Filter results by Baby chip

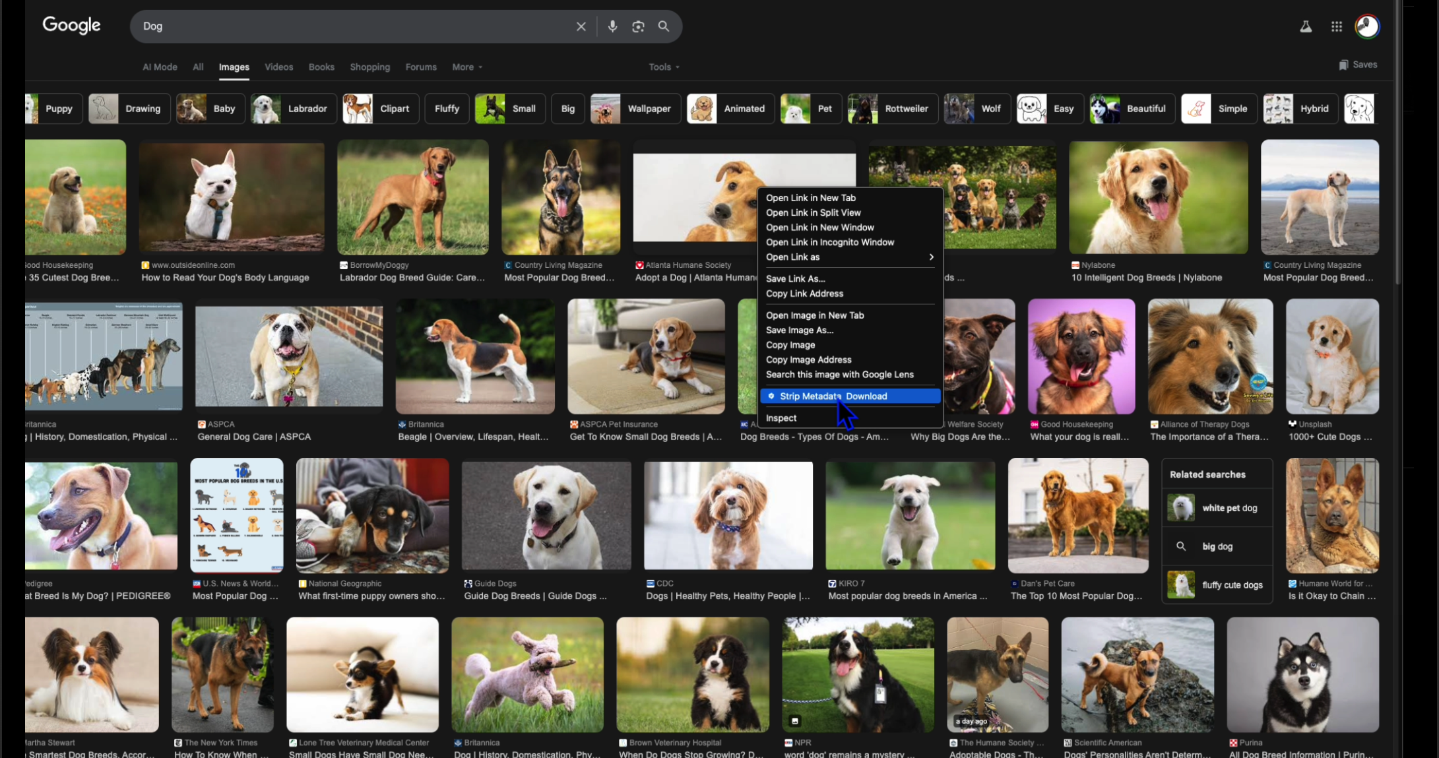click(210, 109)
